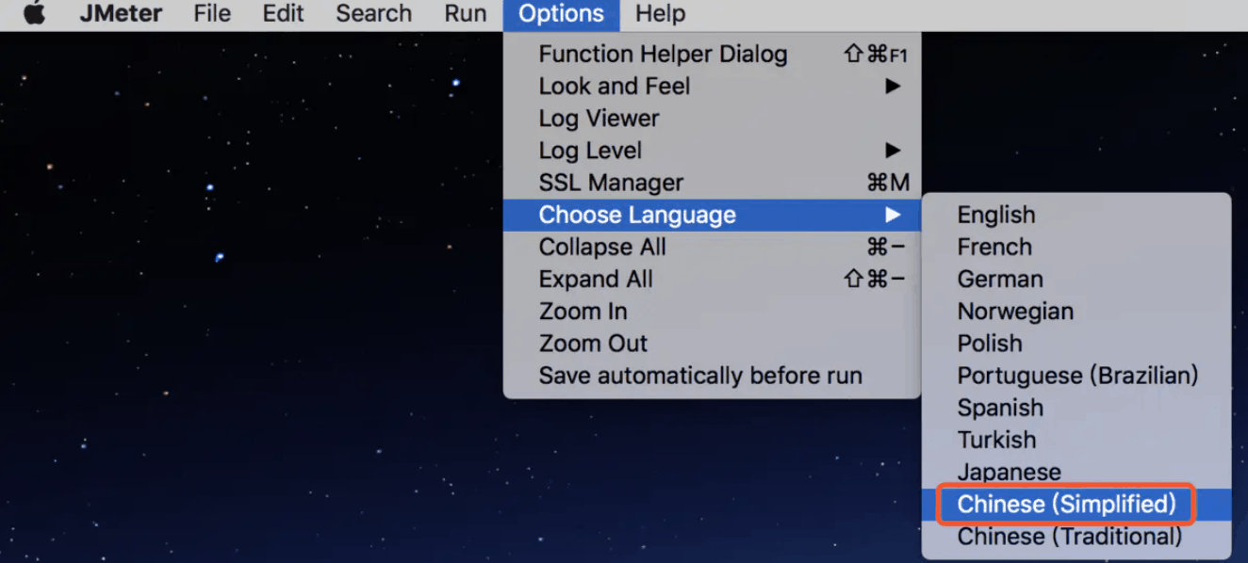Open the Apple menu

pyautogui.click(x=34, y=14)
